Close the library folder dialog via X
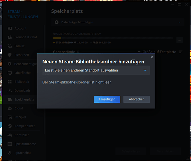The image size is (191, 161). (x=152, y=57)
